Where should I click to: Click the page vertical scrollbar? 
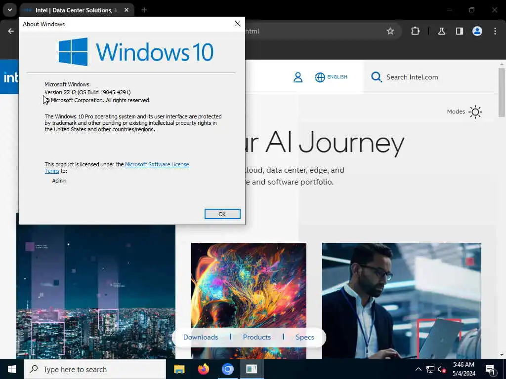(x=501, y=92)
